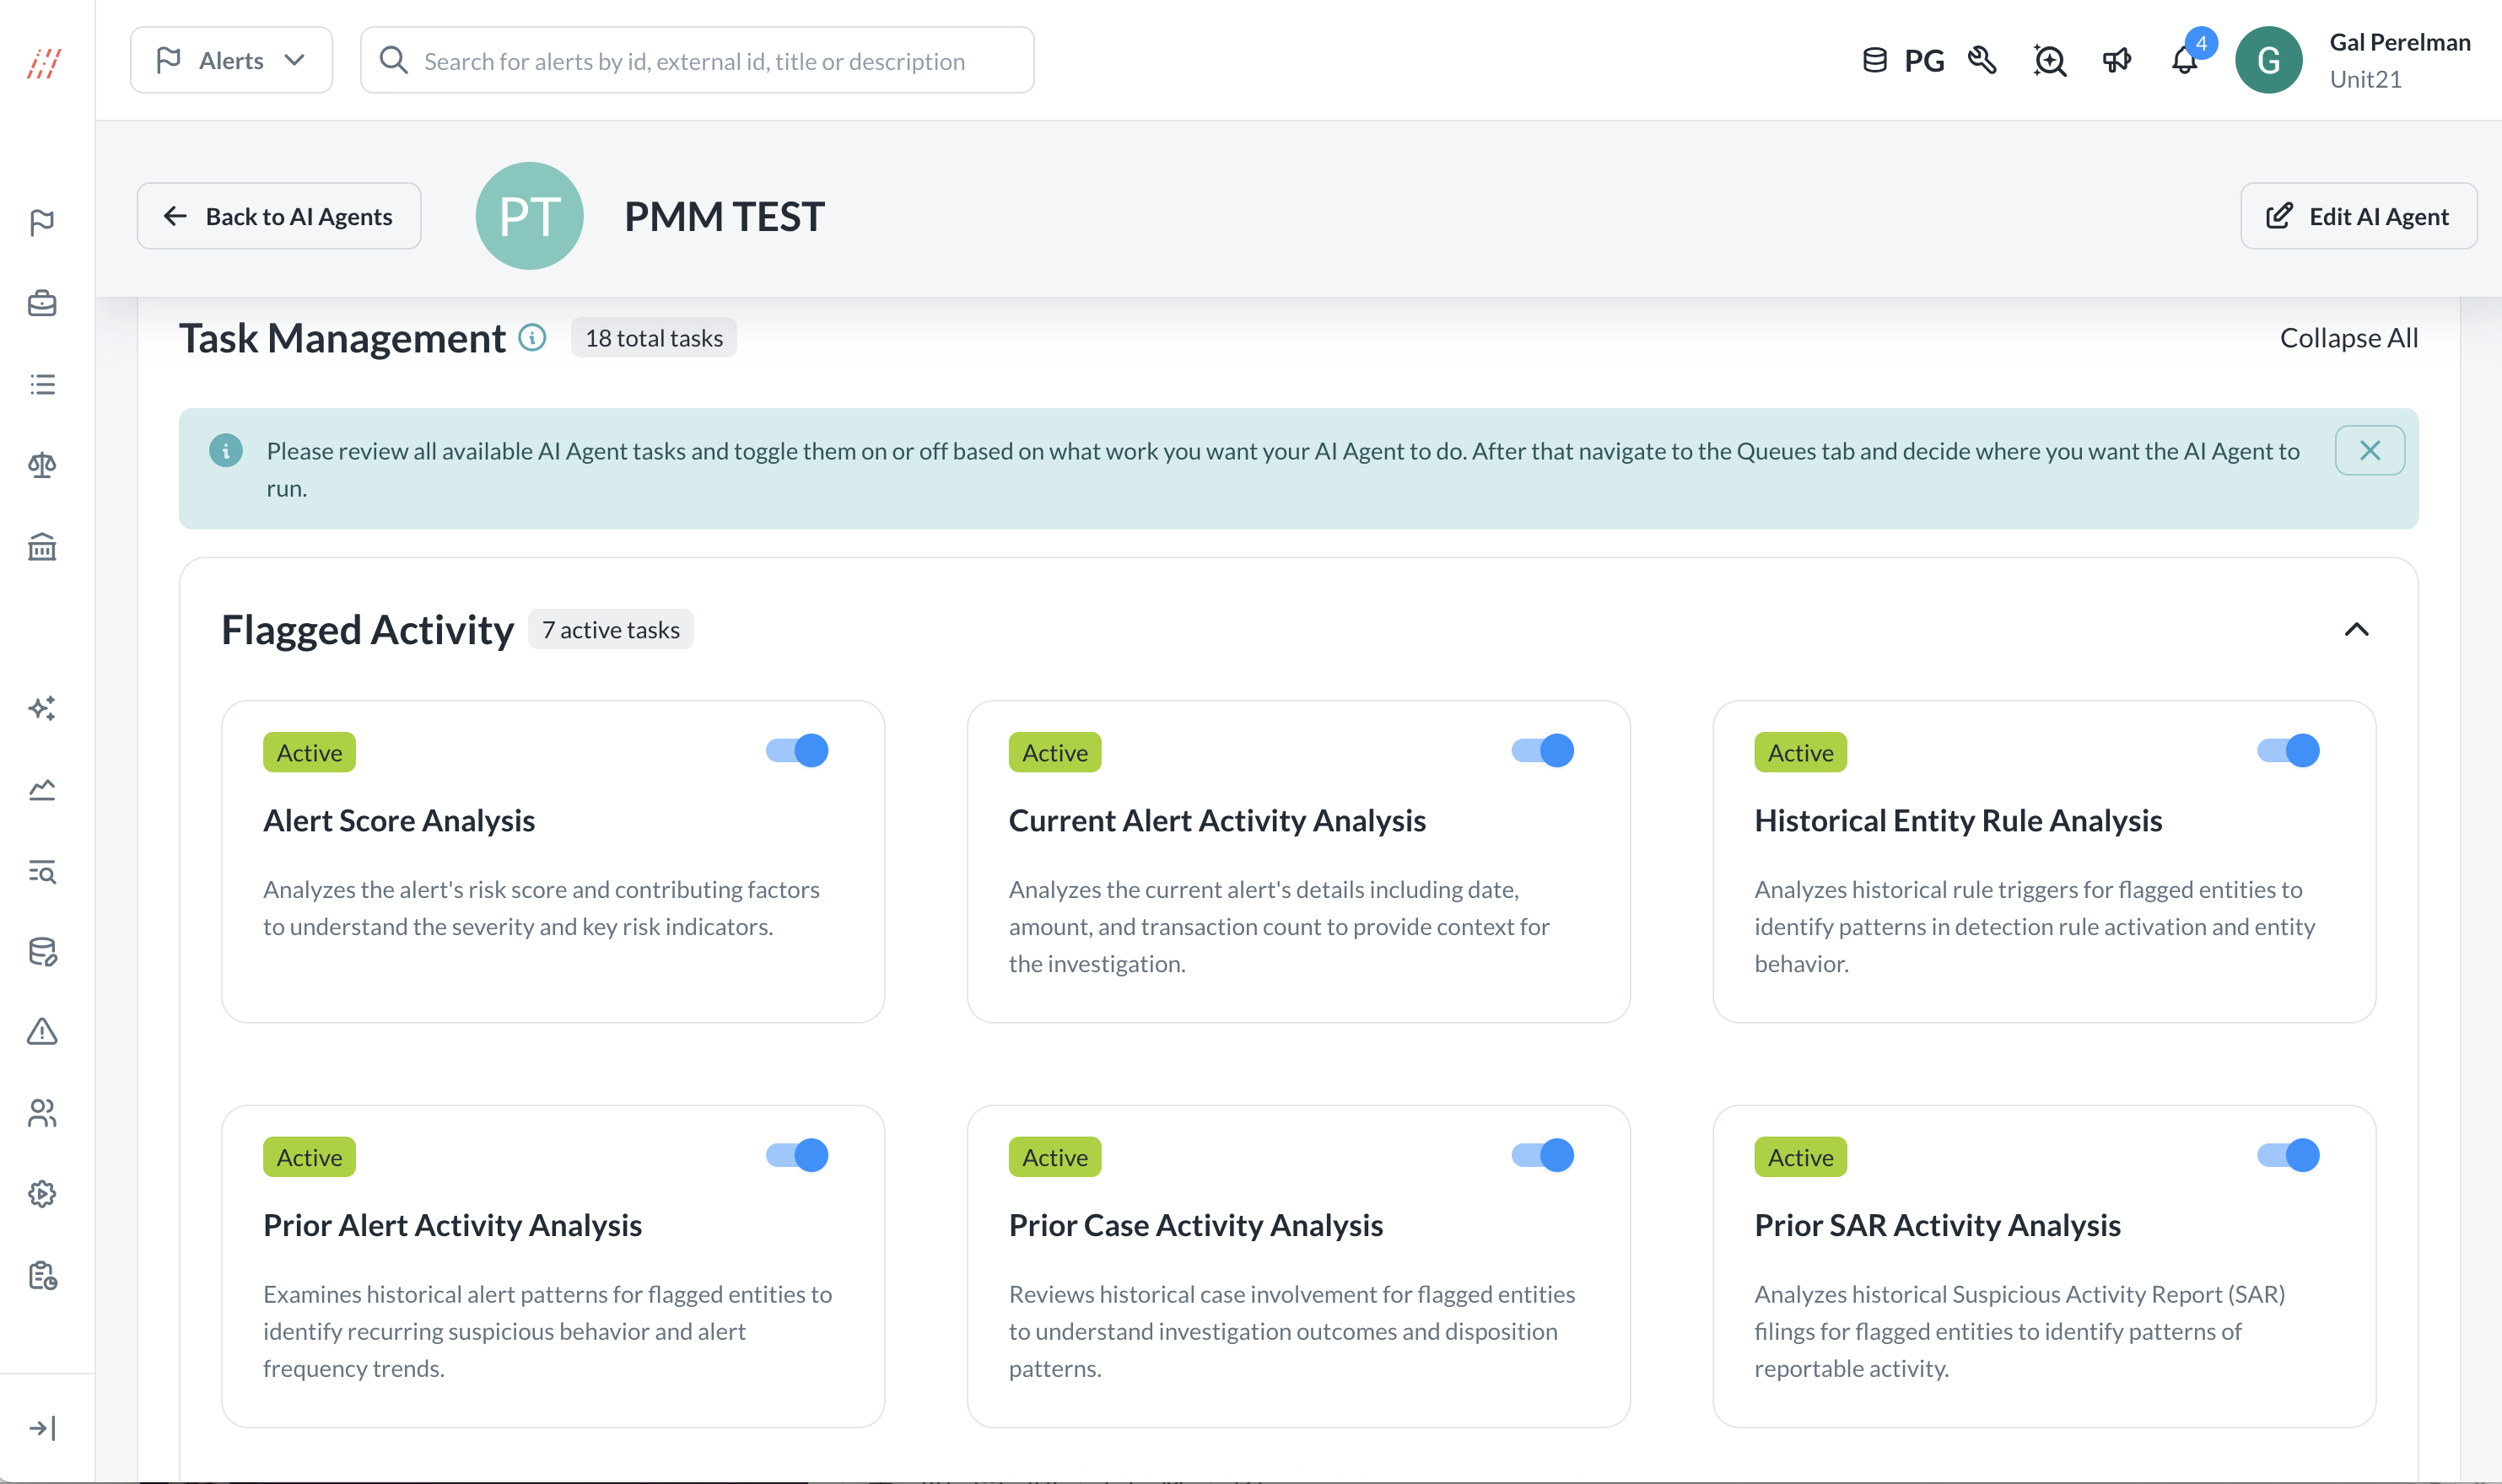This screenshot has width=2502, height=1484.
Task: Open the clipboard clock sidebar icon
Action: click(42, 1275)
